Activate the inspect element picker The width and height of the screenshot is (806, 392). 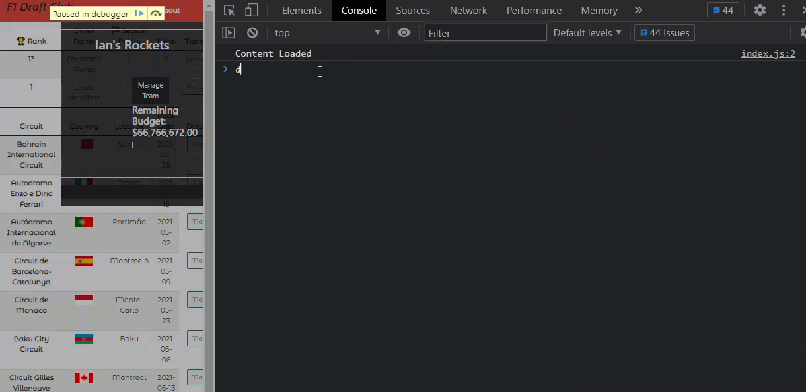[229, 10]
